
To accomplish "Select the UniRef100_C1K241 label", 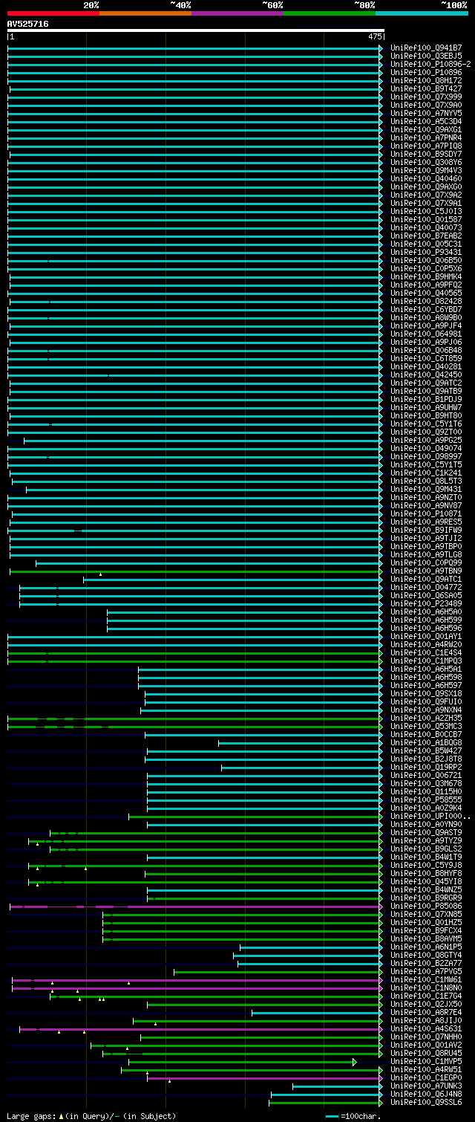I will tap(426, 473).
